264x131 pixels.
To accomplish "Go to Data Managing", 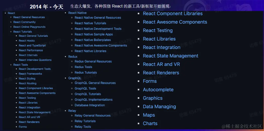I will point(159,106).
